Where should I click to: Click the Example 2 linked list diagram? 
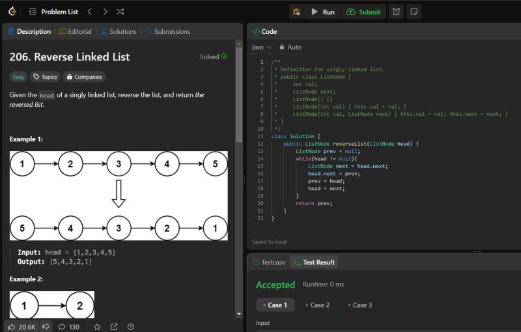[52, 305]
